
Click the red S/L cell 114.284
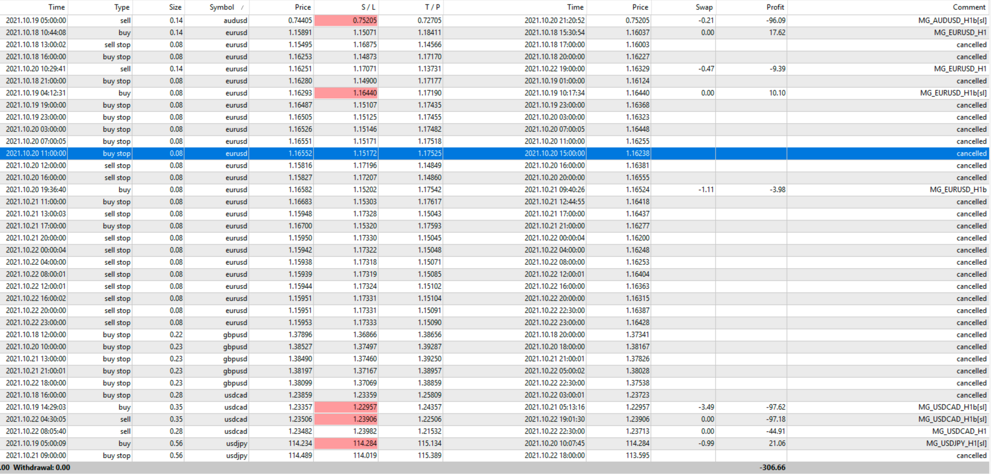[346, 443]
